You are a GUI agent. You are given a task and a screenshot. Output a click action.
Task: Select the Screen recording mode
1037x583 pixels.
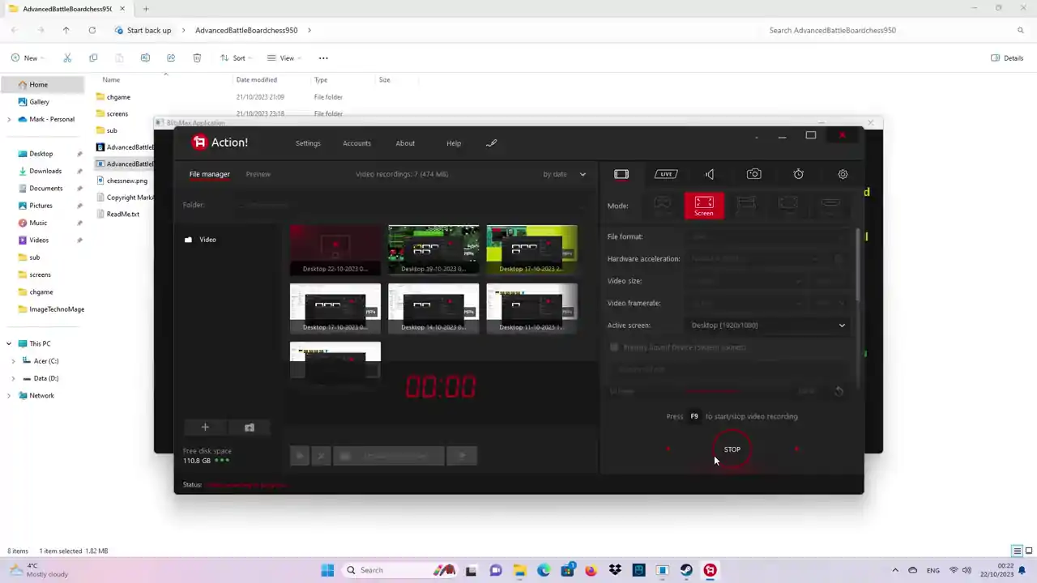point(704,206)
